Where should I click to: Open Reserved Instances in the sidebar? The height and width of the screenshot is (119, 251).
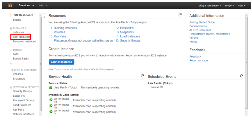point(24,42)
